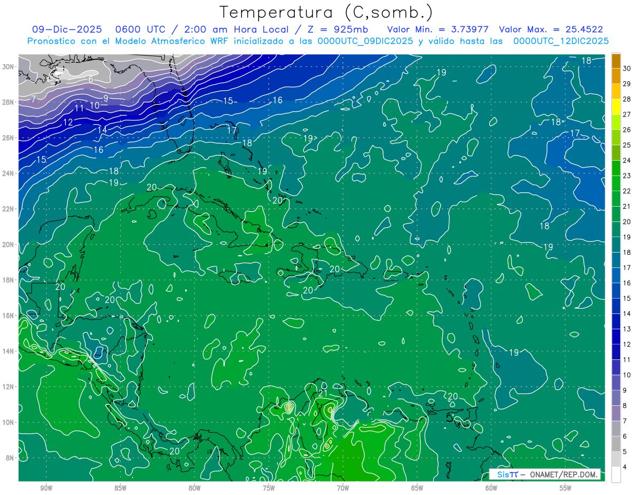Click the "60W" longitude axis label

491,488
